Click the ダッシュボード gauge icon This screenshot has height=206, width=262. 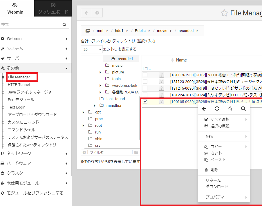[53, 5]
